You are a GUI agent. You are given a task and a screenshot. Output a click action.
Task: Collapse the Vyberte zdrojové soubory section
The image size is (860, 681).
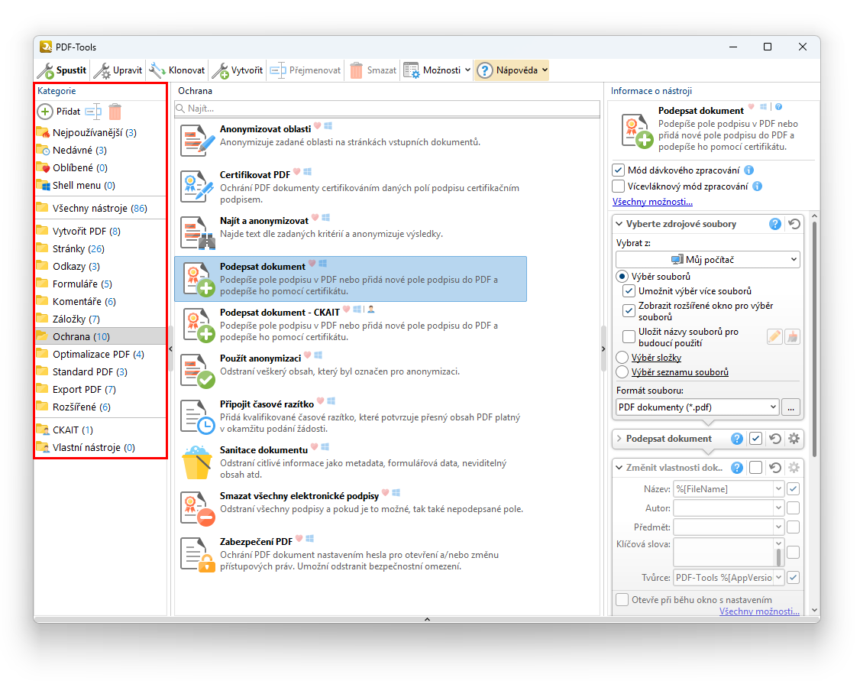click(619, 224)
